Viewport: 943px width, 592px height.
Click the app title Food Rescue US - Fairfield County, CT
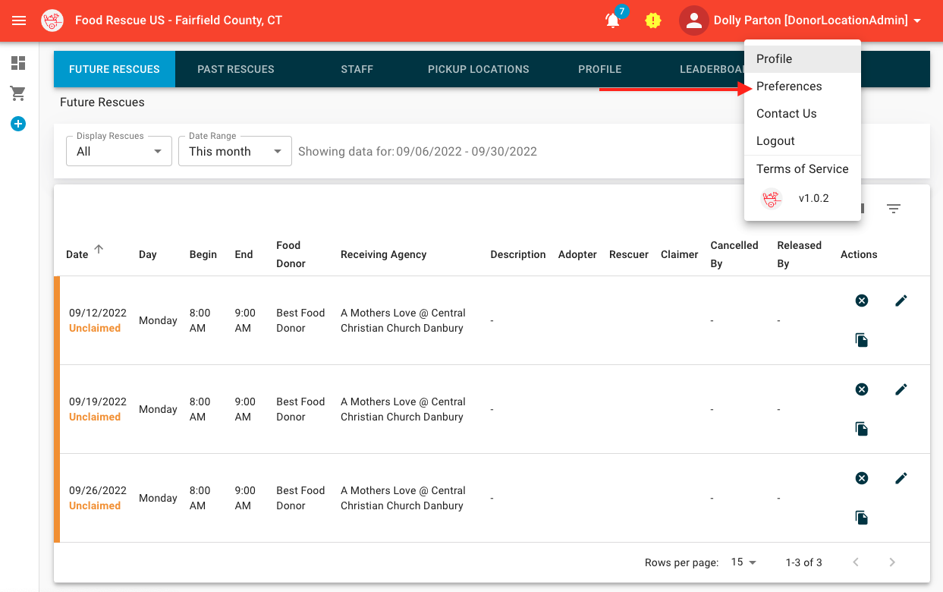178,20
